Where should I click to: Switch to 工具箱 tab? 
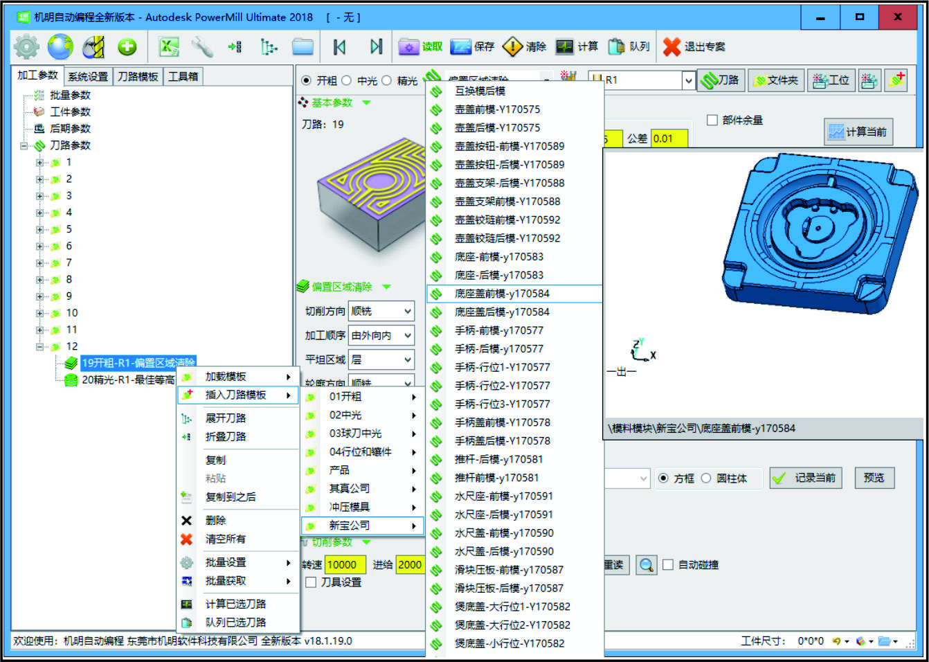(183, 76)
